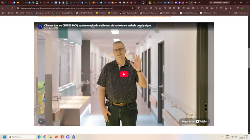The width and height of the screenshot is (250, 140).
Task: Open the Chrome profile avatar
Action: 242,8
